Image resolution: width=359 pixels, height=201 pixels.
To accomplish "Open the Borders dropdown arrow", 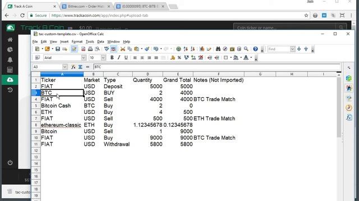I will pos(231,58).
